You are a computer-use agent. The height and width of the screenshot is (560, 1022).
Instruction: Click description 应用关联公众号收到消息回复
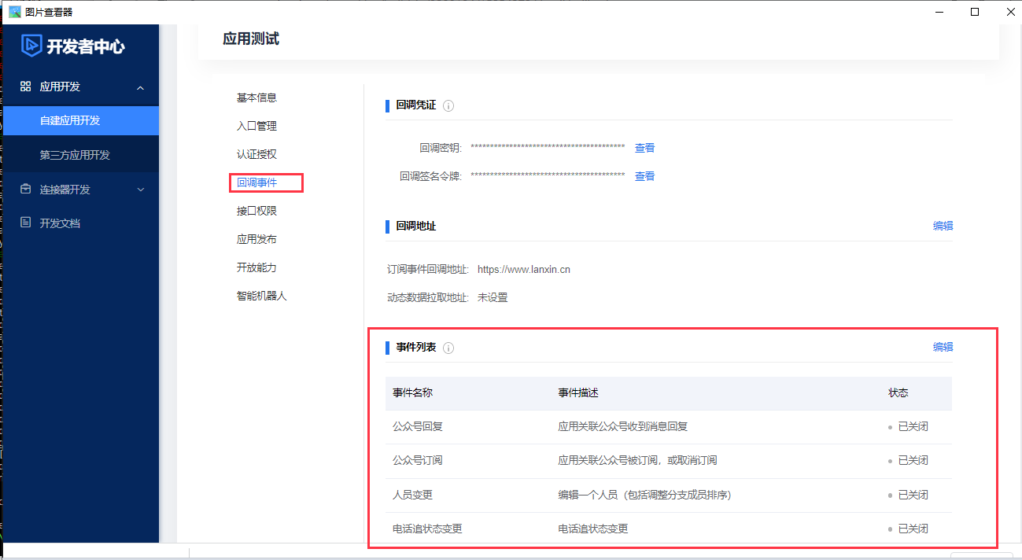(x=622, y=426)
